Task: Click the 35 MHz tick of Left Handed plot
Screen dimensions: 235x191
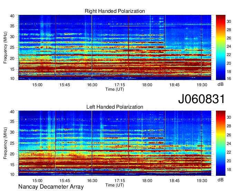Action: (12, 121)
